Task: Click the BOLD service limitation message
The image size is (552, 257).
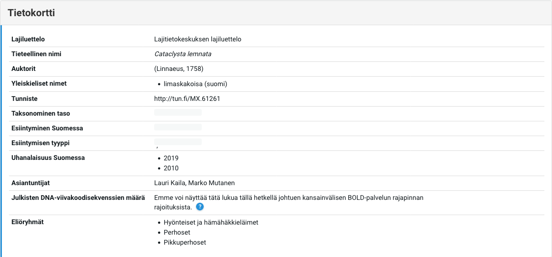Action: pos(288,198)
